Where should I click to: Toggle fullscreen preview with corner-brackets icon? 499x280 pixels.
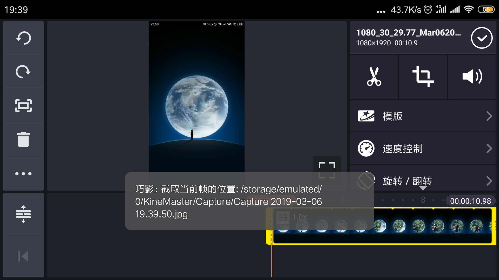pos(327,170)
